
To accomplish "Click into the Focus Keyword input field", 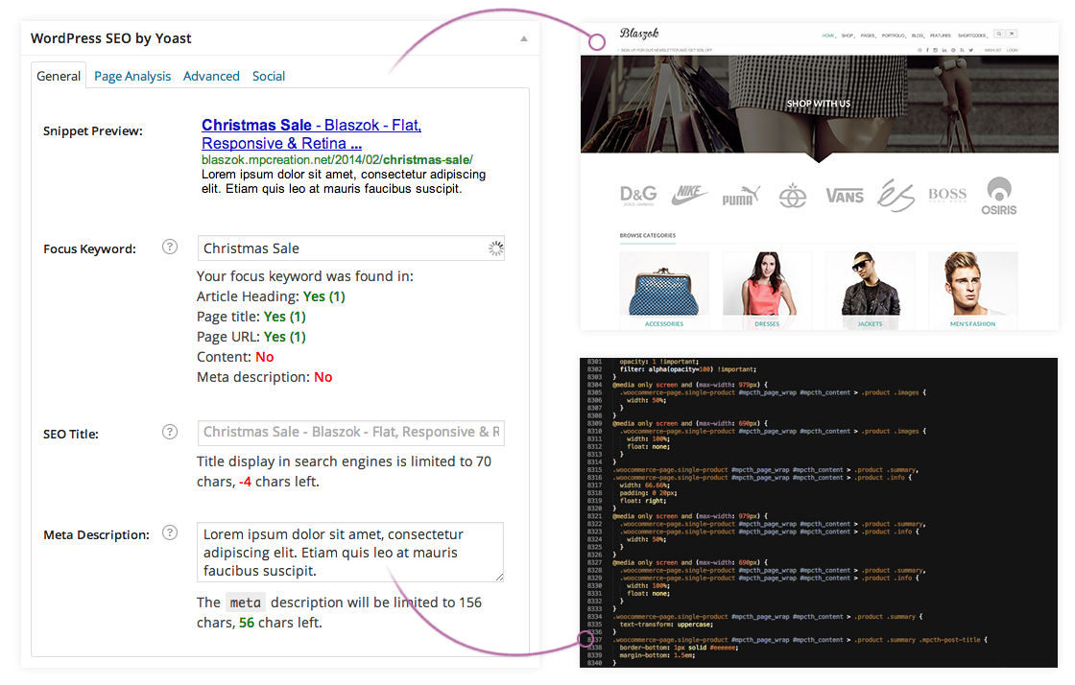I will tap(341, 248).
